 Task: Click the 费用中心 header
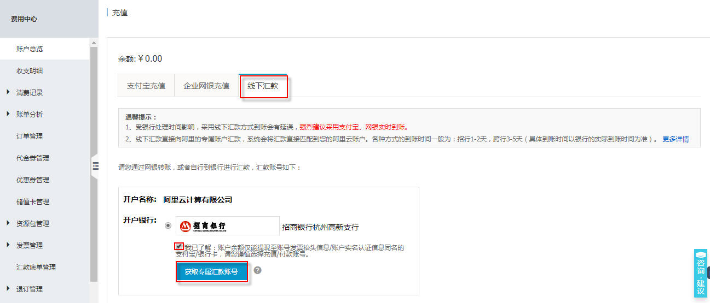tap(24, 19)
